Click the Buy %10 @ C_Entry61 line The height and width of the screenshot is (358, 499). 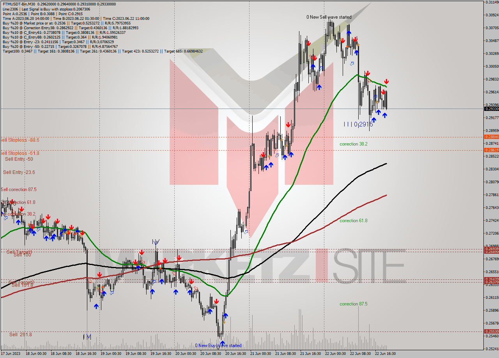(65, 32)
